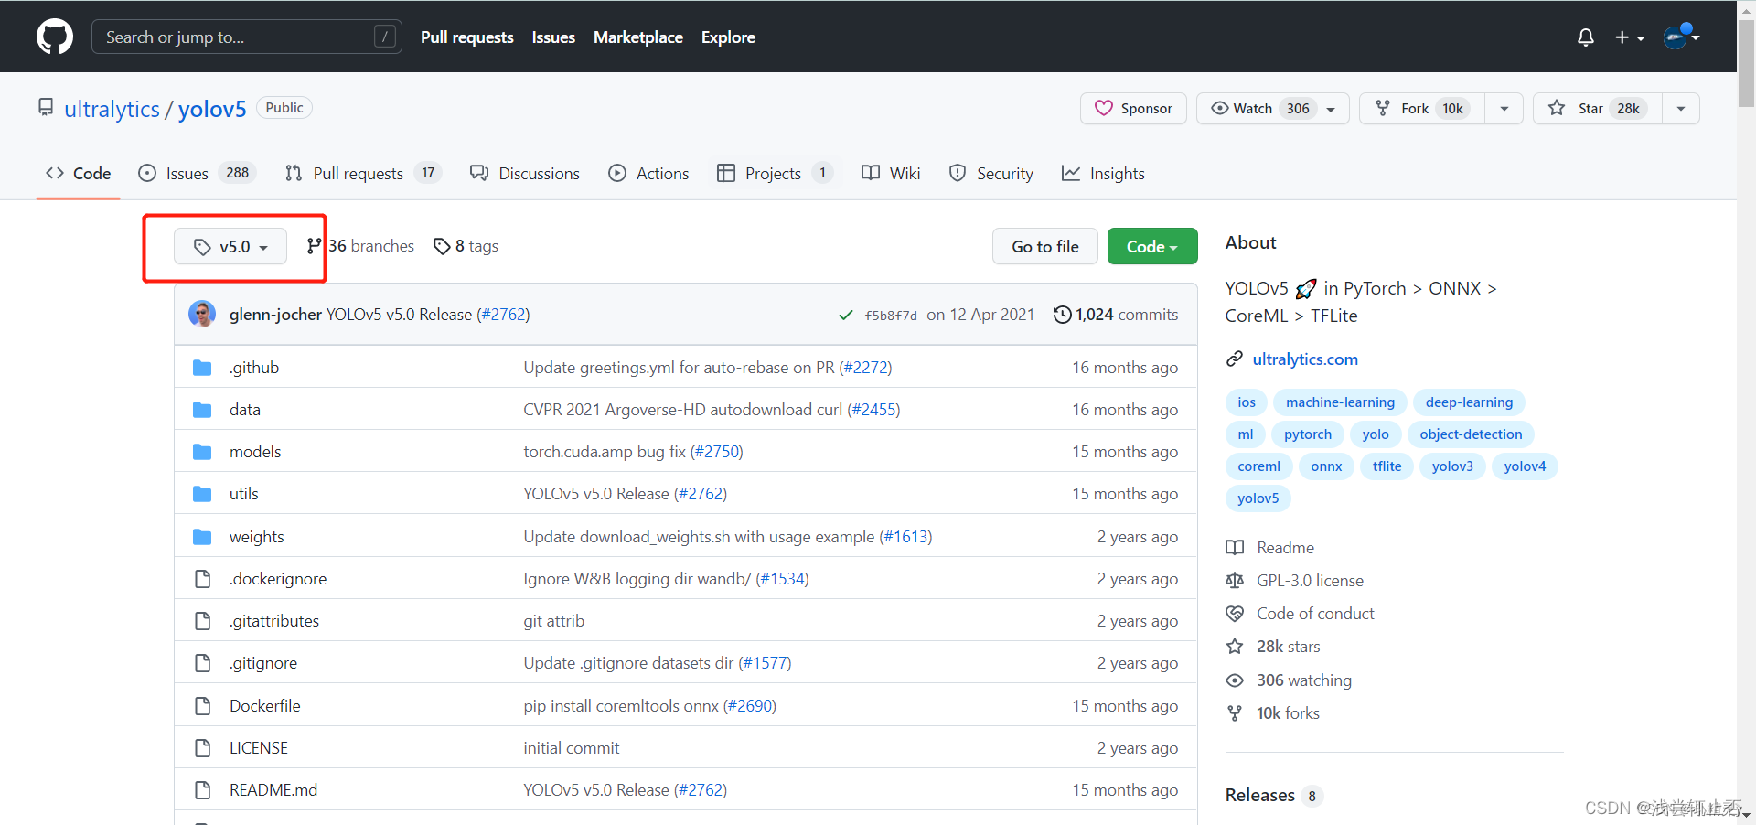The image size is (1756, 825).
Task: Switch to the Issues tab
Action: 198,173
